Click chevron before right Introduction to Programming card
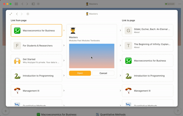 pyautogui.click(x=120, y=76)
